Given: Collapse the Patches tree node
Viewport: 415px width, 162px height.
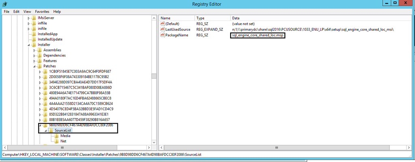Looking at the screenshot, I should (x=34, y=66).
